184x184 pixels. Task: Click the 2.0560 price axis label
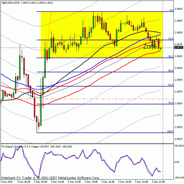[x=179, y=104]
